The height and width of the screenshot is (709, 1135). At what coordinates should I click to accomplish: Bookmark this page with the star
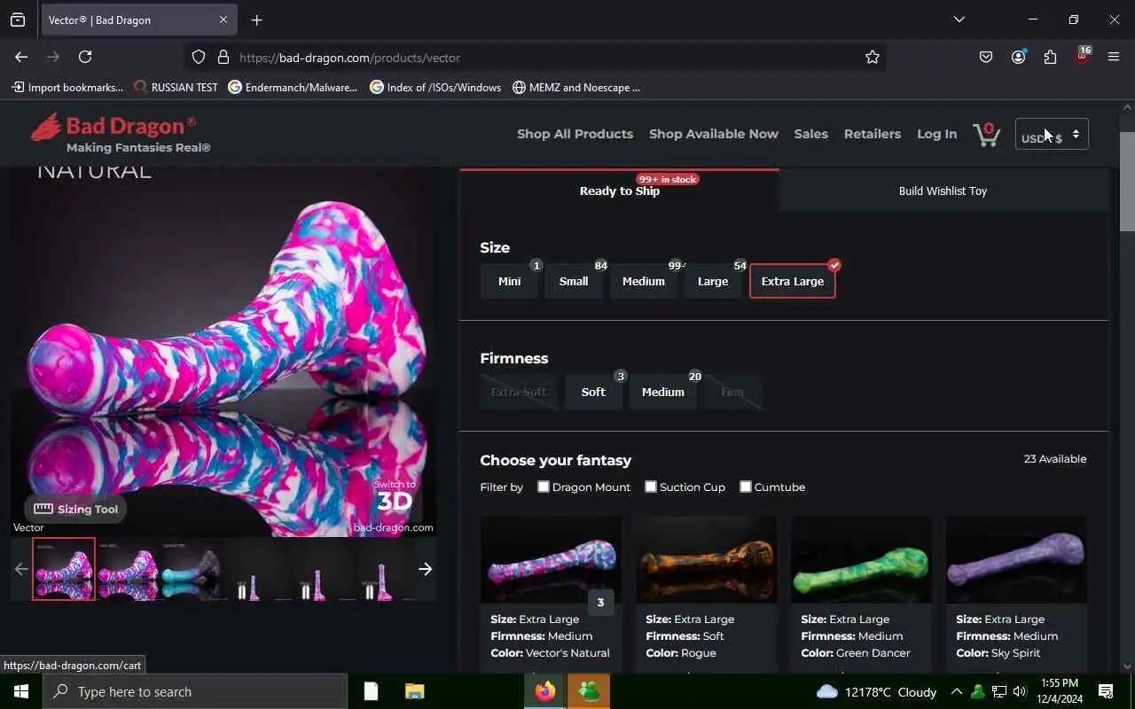(873, 57)
